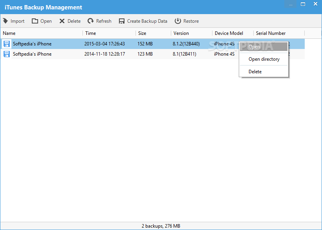Click the Open folder icon in toolbar
The height and width of the screenshot is (230, 322).
coord(35,21)
